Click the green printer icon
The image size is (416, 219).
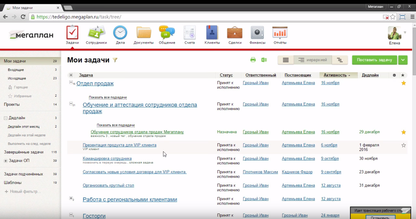[x=253, y=60]
